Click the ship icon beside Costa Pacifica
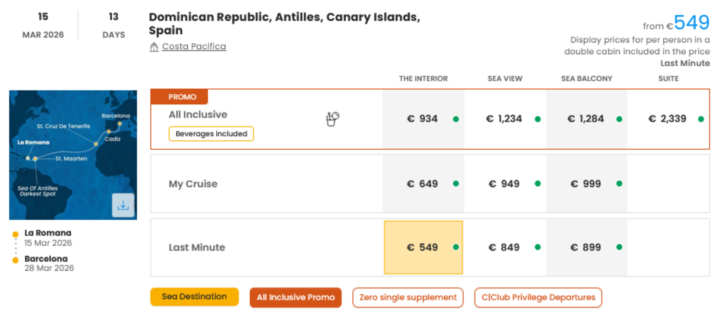 (154, 47)
